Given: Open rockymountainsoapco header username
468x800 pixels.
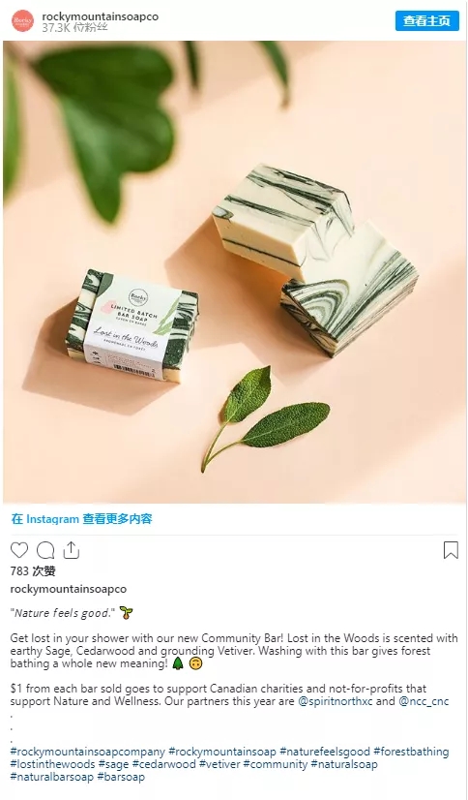Looking at the screenshot, I should click(100, 16).
